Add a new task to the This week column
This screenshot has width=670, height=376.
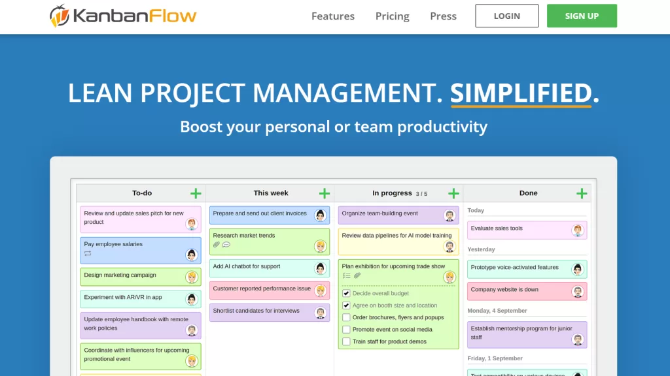point(324,193)
